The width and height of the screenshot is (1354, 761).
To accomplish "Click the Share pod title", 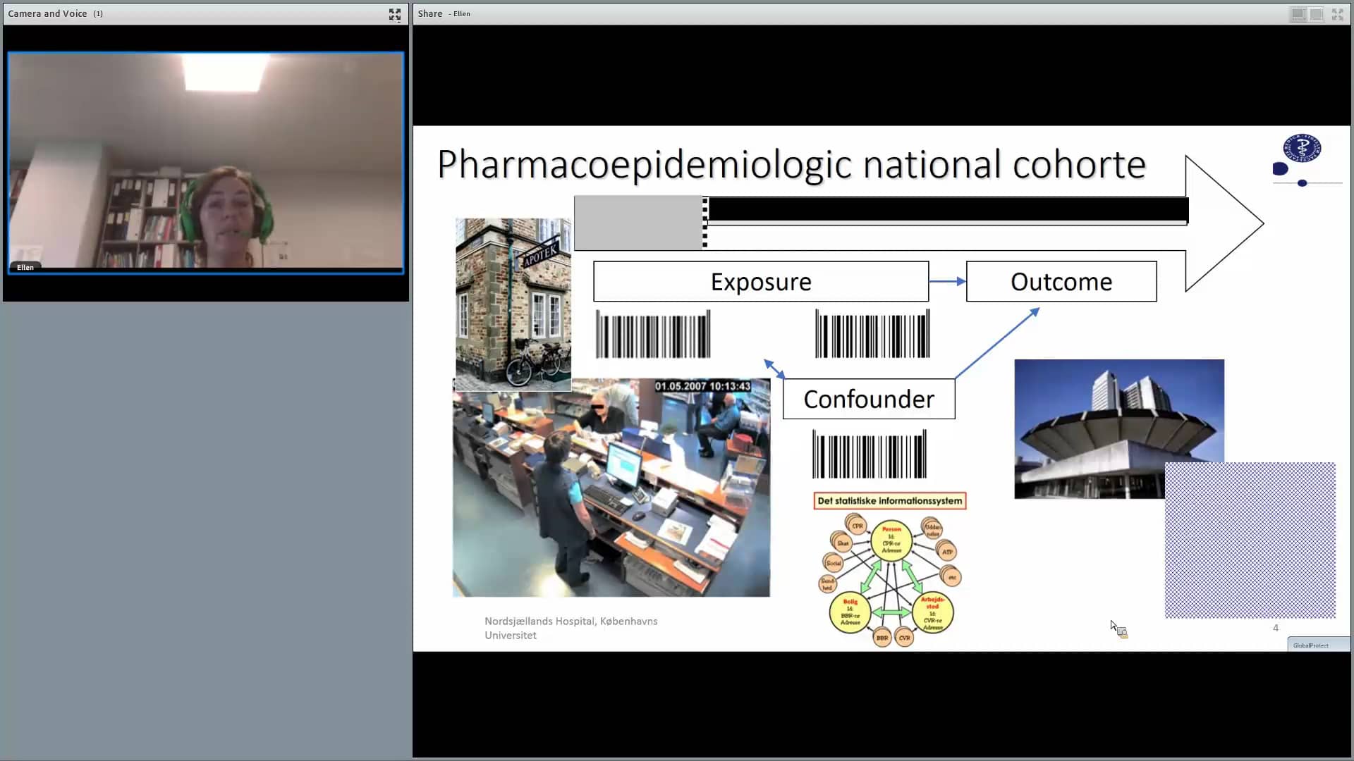I will point(429,13).
